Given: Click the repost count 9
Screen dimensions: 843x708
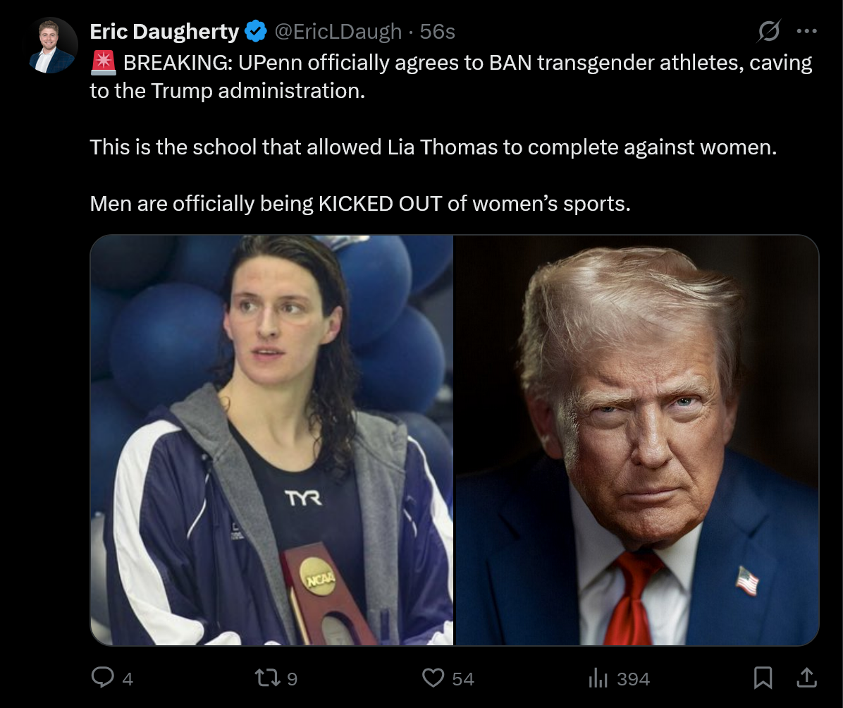Looking at the screenshot, I should point(292,679).
